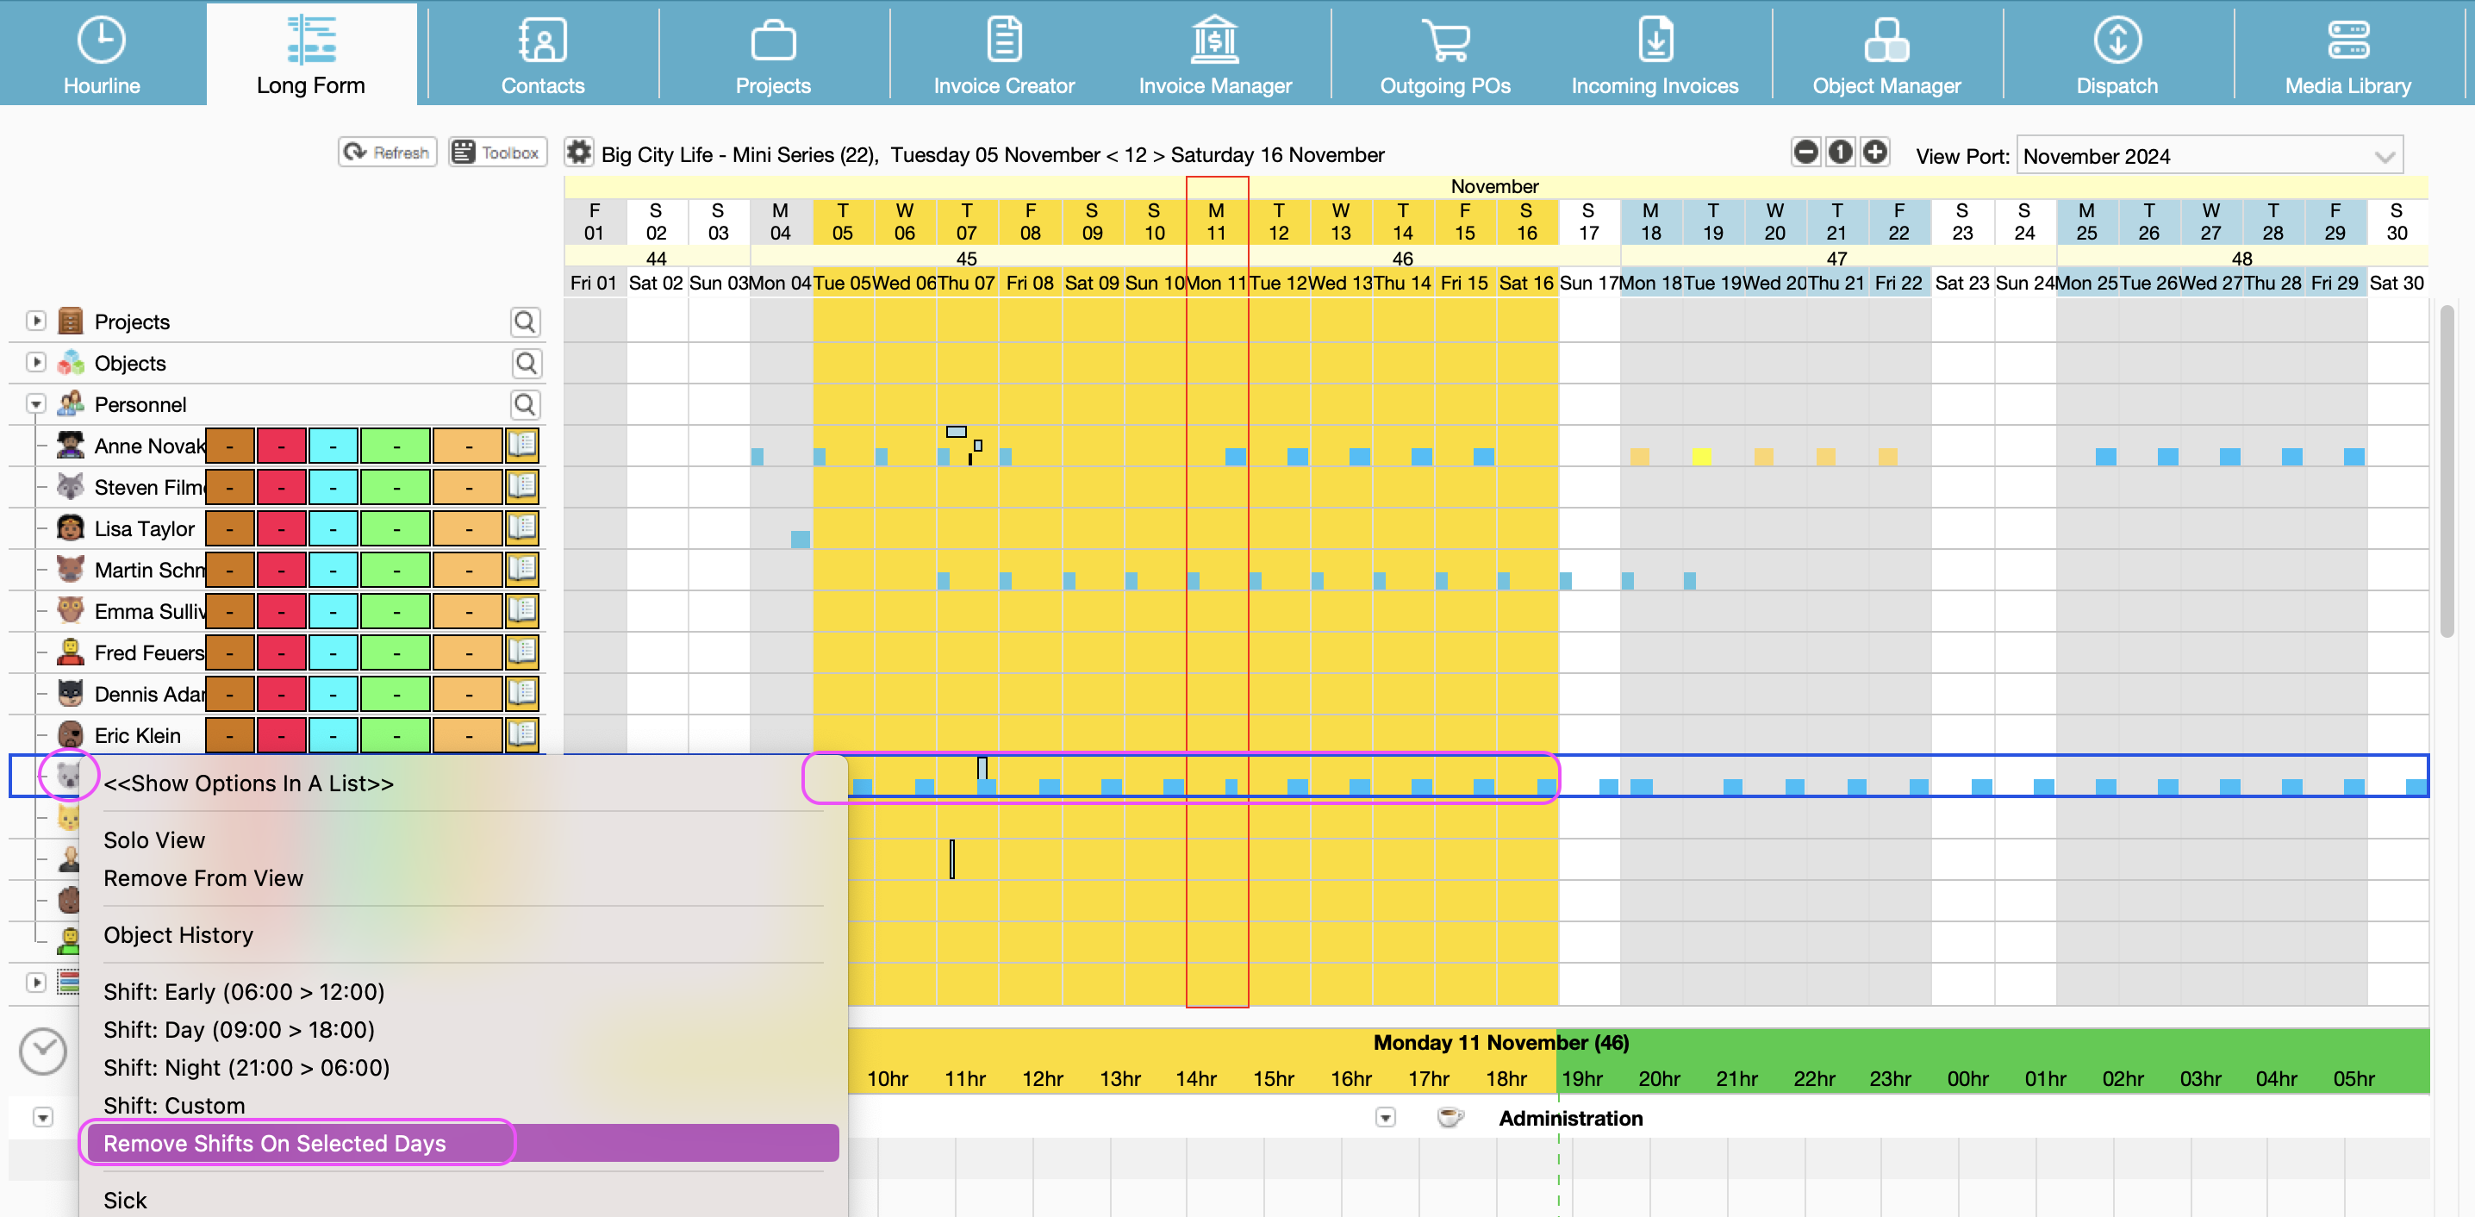
Task: Click Eric Klein's green swatch cell
Action: click(395, 735)
